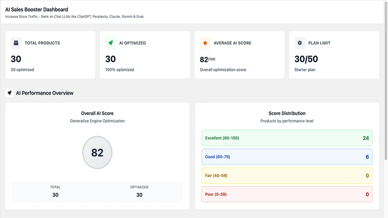The height and width of the screenshot is (218, 388).
Task: Click the 'AI OPTIMIZED' label
Action: point(132,43)
